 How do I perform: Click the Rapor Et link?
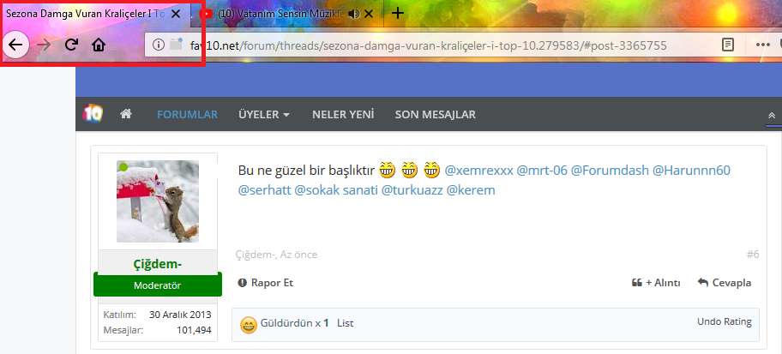tap(266, 282)
